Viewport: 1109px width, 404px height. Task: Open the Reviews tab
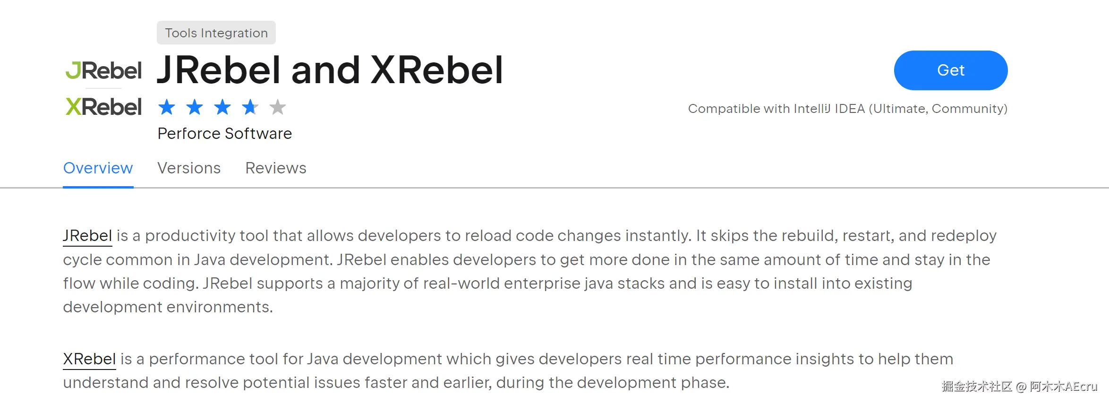point(276,168)
